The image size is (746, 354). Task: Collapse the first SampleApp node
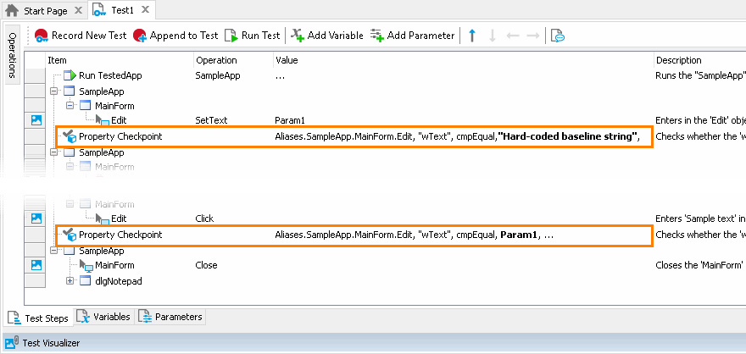[53, 91]
